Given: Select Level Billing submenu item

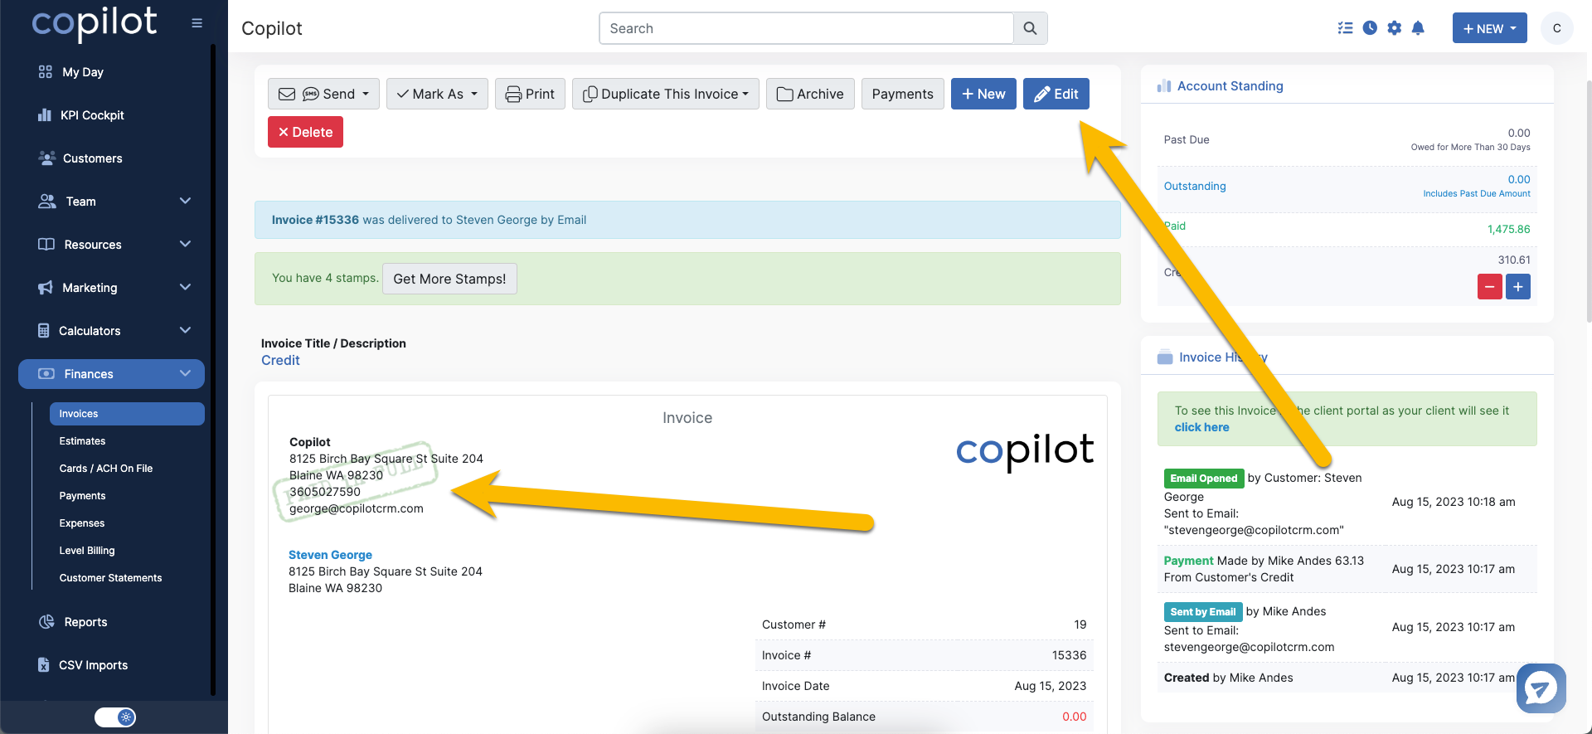Looking at the screenshot, I should point(87,551).
